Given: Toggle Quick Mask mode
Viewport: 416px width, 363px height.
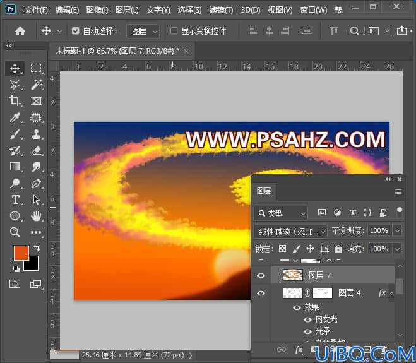Looking at the screenshot, I should point(15,284).
